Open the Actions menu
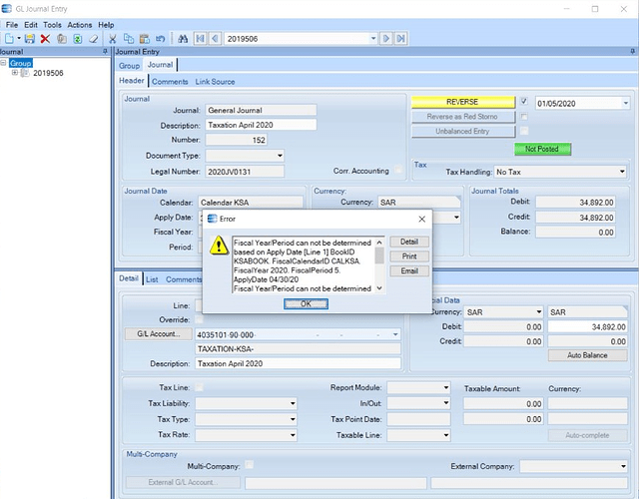 click(x=80, y=25)
